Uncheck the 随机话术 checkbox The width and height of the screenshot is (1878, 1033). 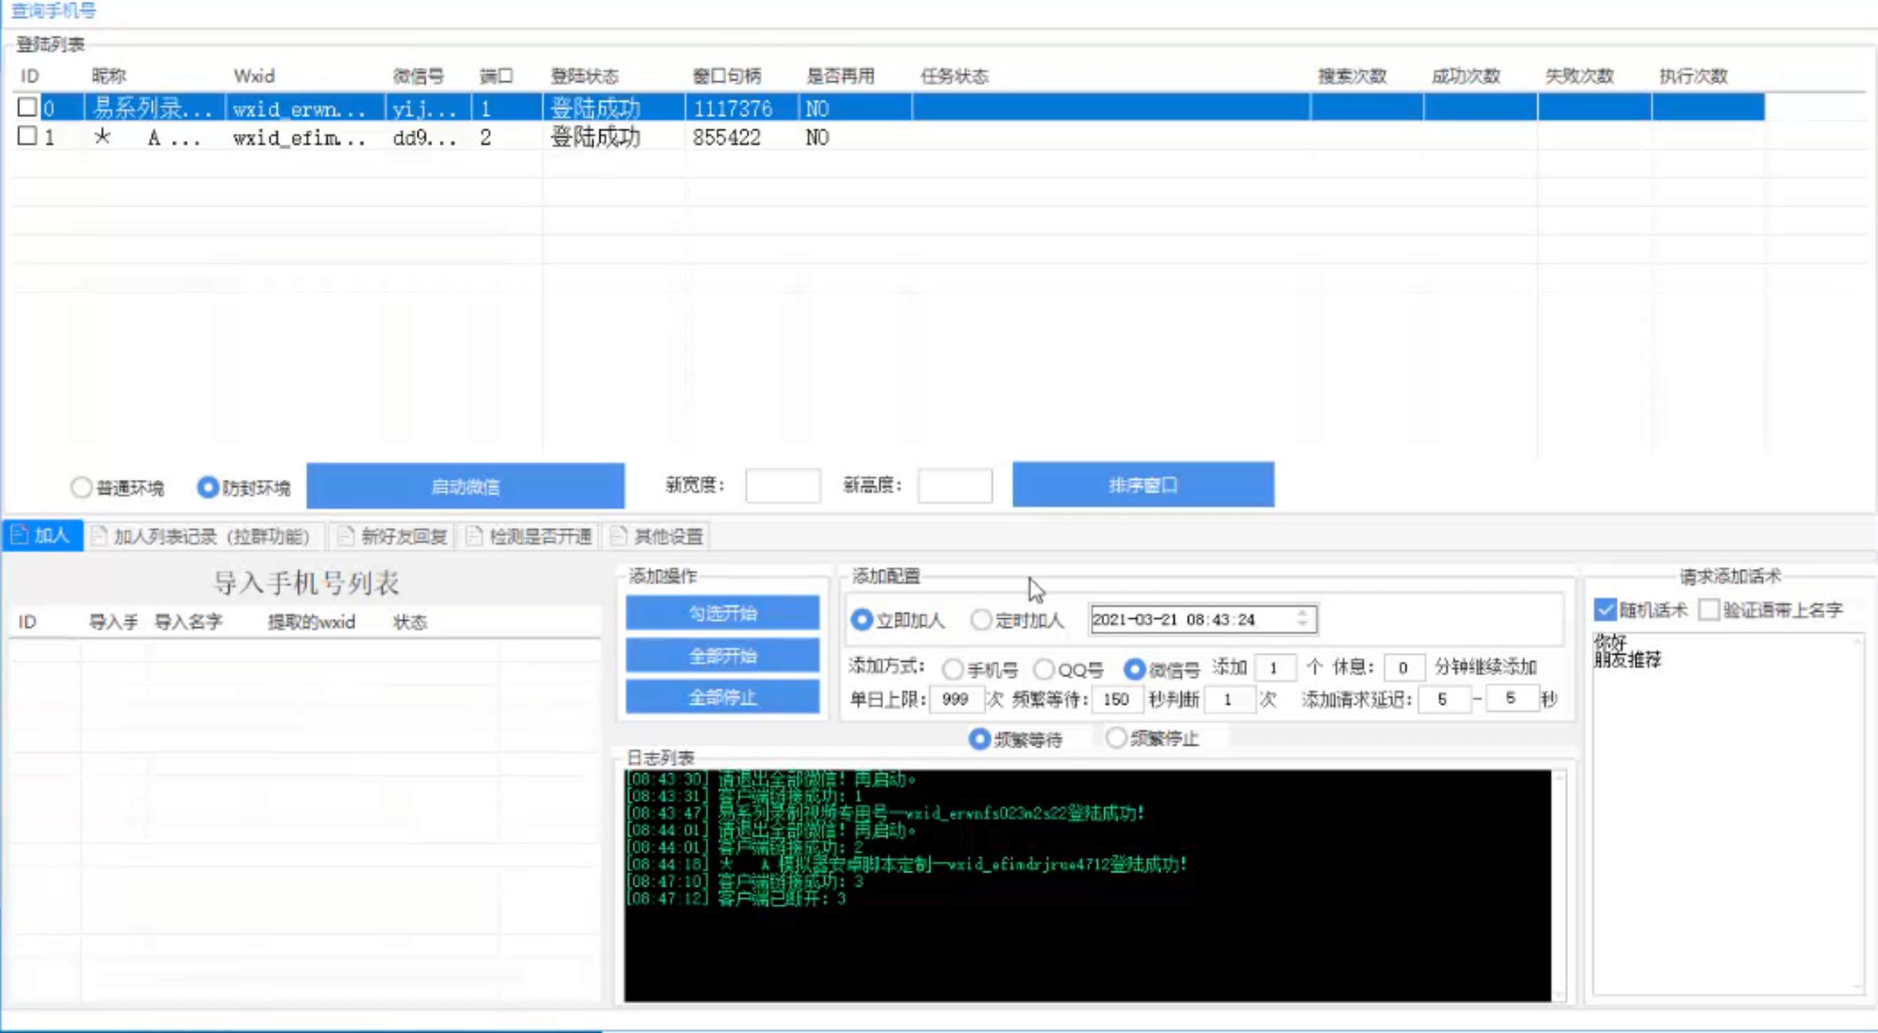tap(1604, 609)
